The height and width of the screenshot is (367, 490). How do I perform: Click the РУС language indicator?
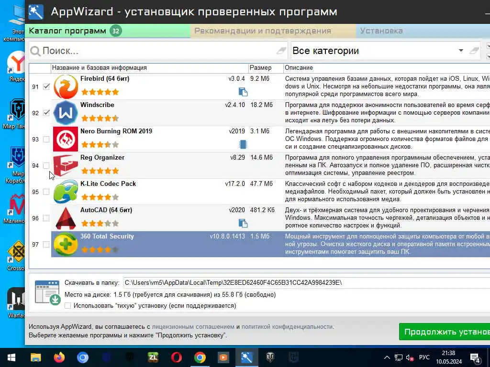424,357
